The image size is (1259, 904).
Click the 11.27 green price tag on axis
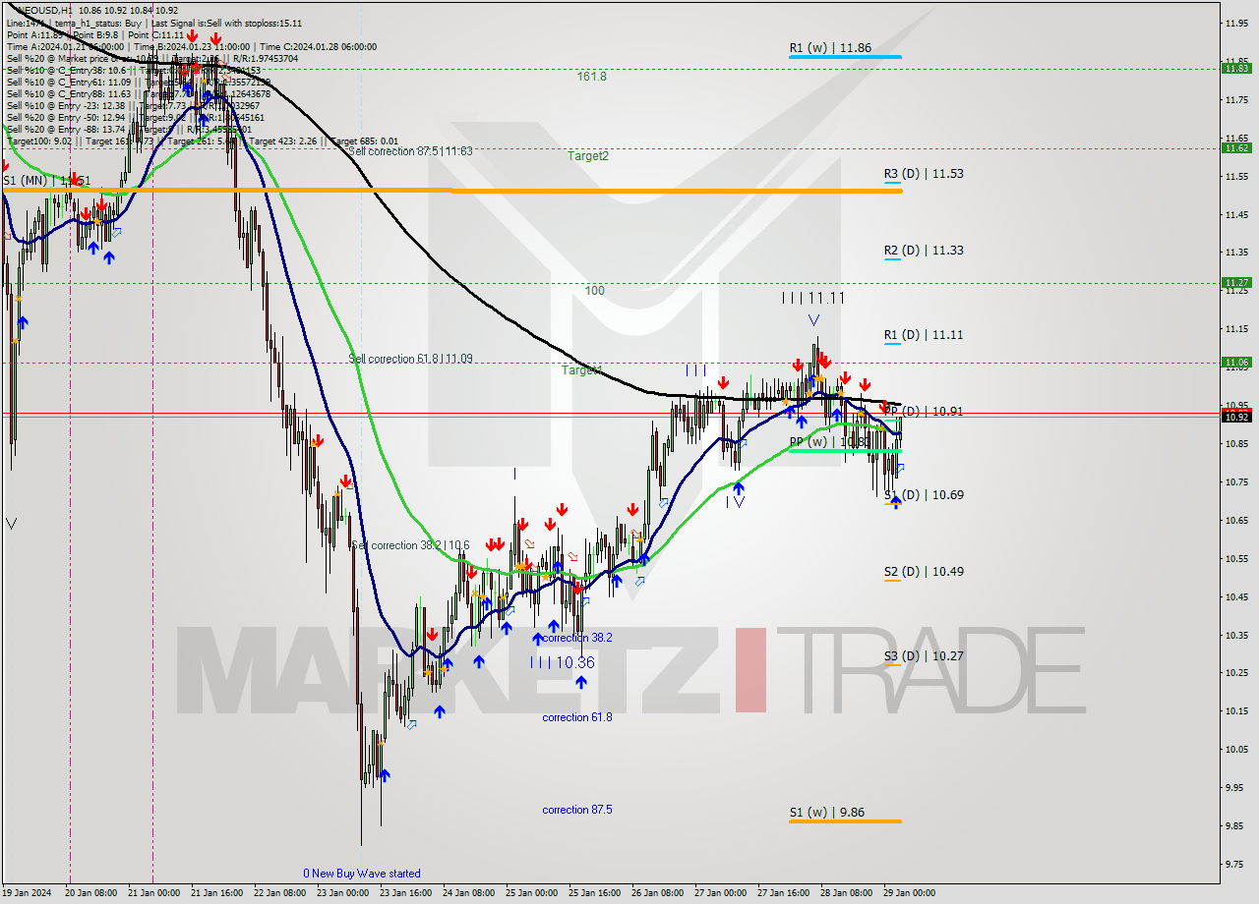[x=1236, y=282]
